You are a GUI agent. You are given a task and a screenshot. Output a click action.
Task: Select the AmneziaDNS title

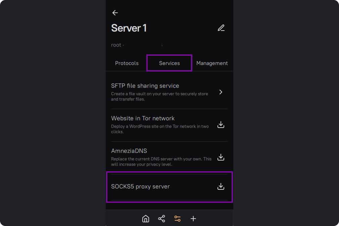point(129,151)
